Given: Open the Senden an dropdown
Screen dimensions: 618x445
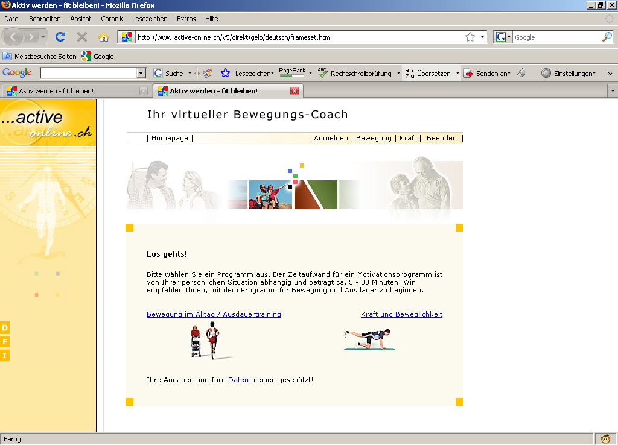Looking at the screenshot, I should click(x=488, y=73).
